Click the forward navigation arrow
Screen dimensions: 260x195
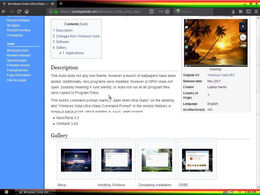click(x=11, y=11)
